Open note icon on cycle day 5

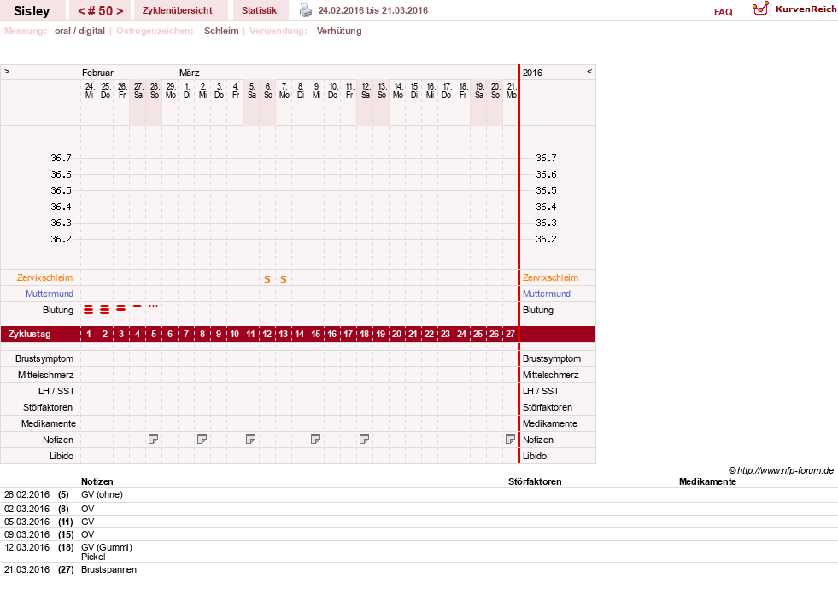click(154, 440)
